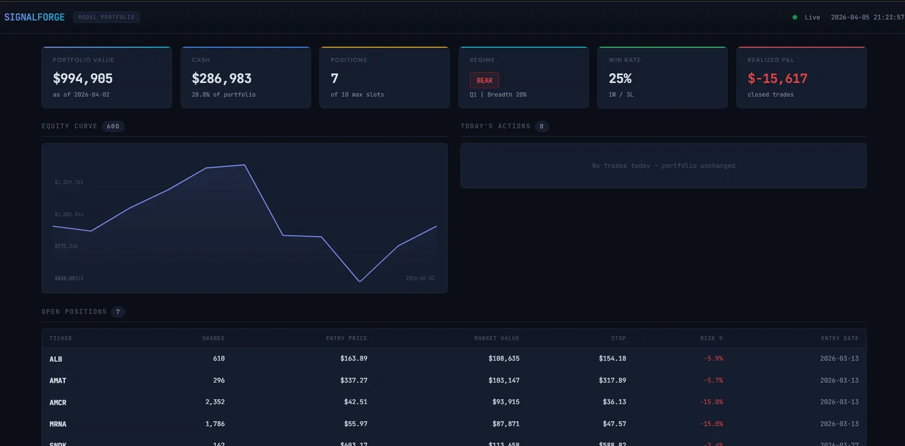905x446 pixels.
Task: Click MRNA stop price $47.57
Action: click(614, 423)
